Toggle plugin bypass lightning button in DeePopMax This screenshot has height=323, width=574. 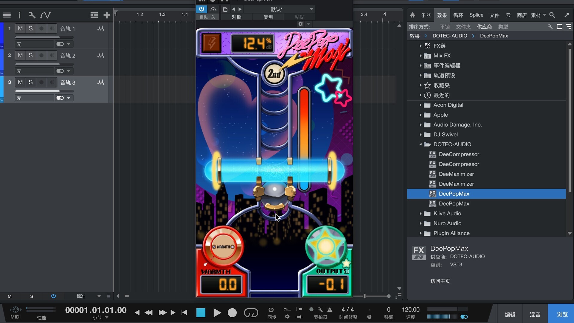tap(212, 43)
